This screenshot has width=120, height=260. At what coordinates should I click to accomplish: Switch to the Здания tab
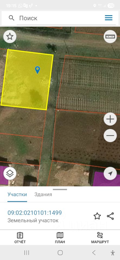[x=43, y=194]
